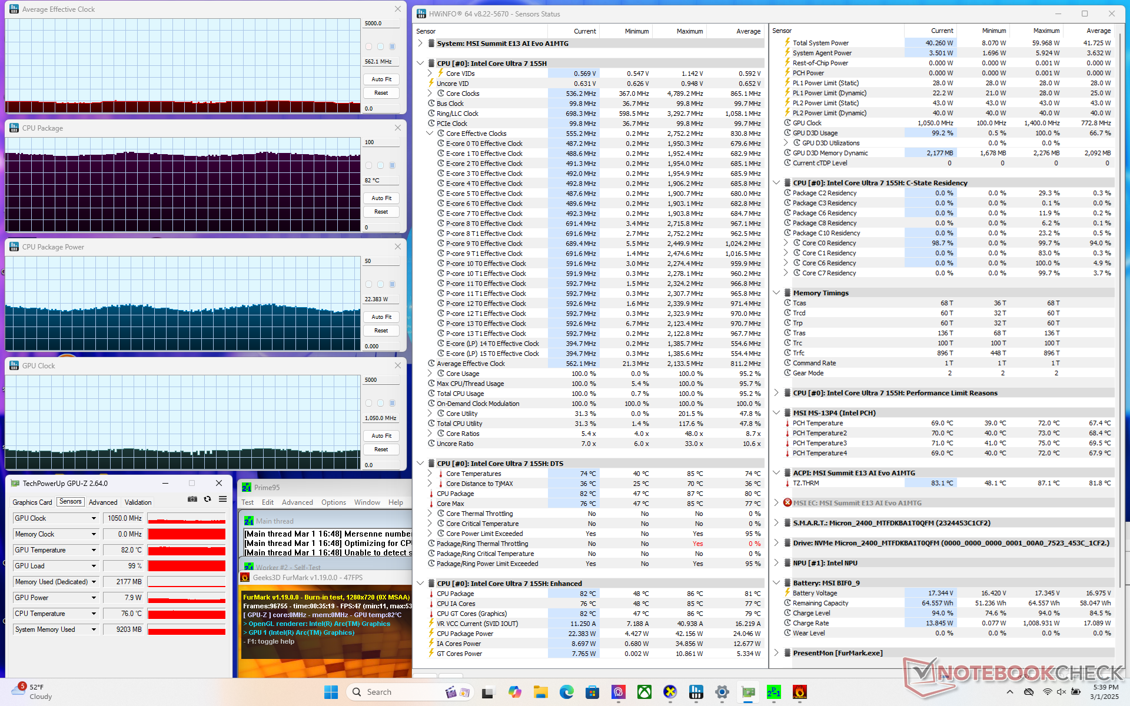Click Reset in the CPU Package Power graph
The image size is (1130, 706).
point(381,331)
